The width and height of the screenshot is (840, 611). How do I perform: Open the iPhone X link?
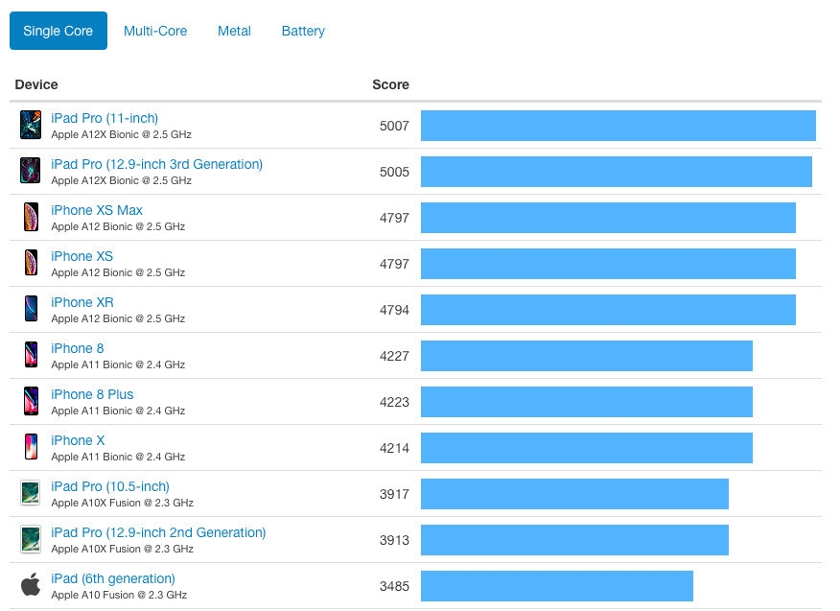78,440
